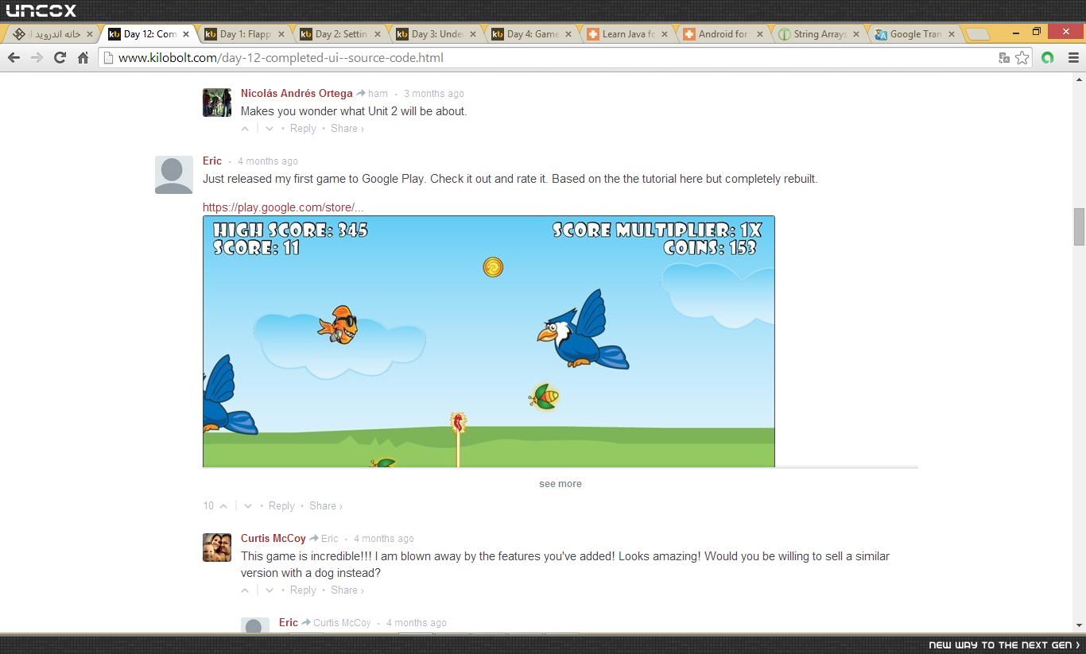Viewport: 1086px width, 654px height.
Task: Open Eric's profile from the 4 months ago comment
Action: pos(212,161)
